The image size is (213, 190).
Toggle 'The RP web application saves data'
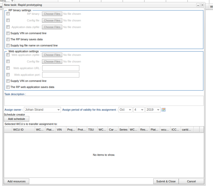point(8,87)
